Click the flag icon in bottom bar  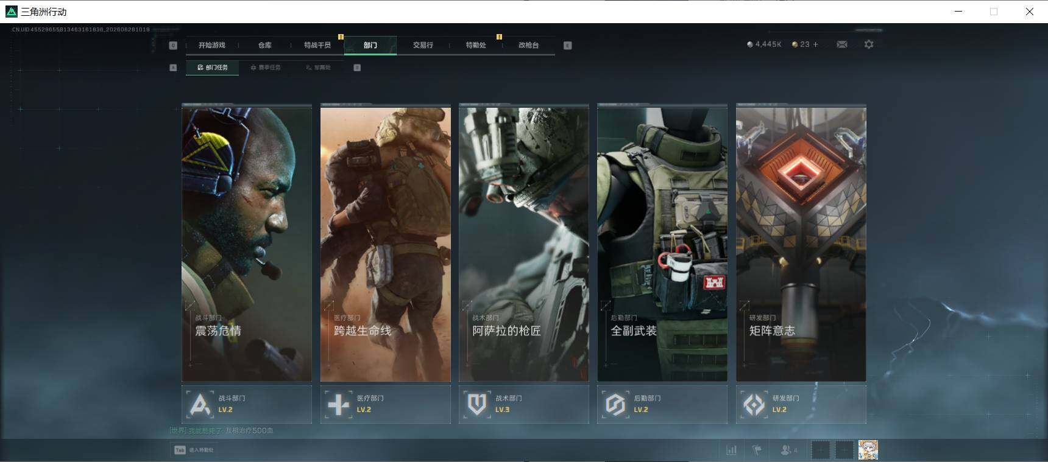coord(757,450)
